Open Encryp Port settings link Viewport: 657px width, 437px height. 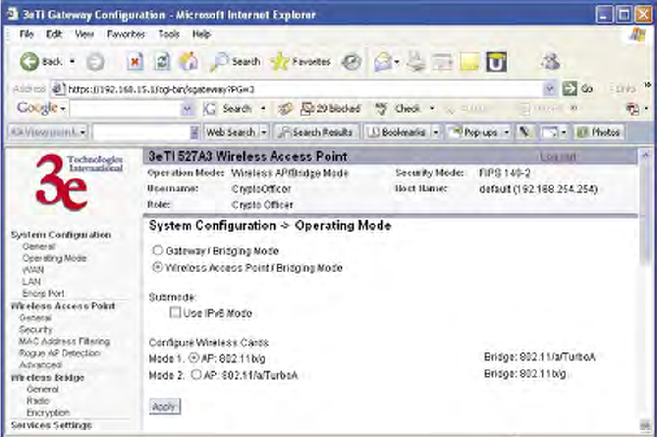[43, 294]
